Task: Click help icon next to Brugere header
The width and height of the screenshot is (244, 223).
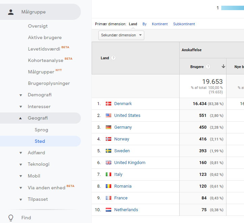Action: coord(208,67)
